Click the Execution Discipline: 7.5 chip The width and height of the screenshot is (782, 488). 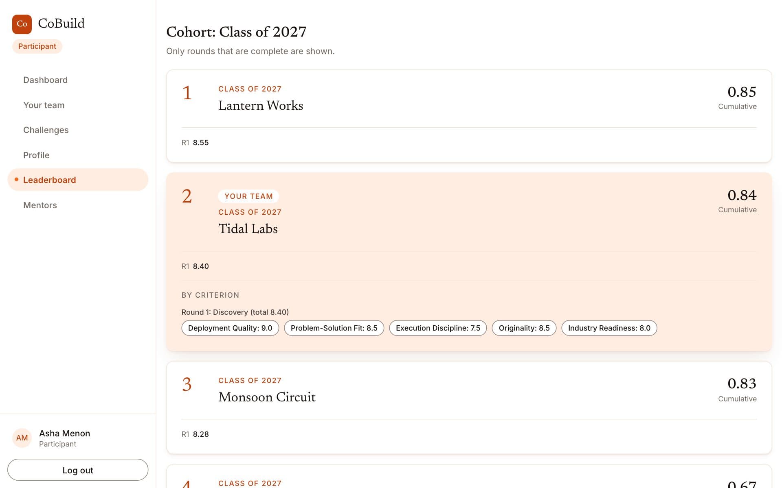[x=438, y=328]
